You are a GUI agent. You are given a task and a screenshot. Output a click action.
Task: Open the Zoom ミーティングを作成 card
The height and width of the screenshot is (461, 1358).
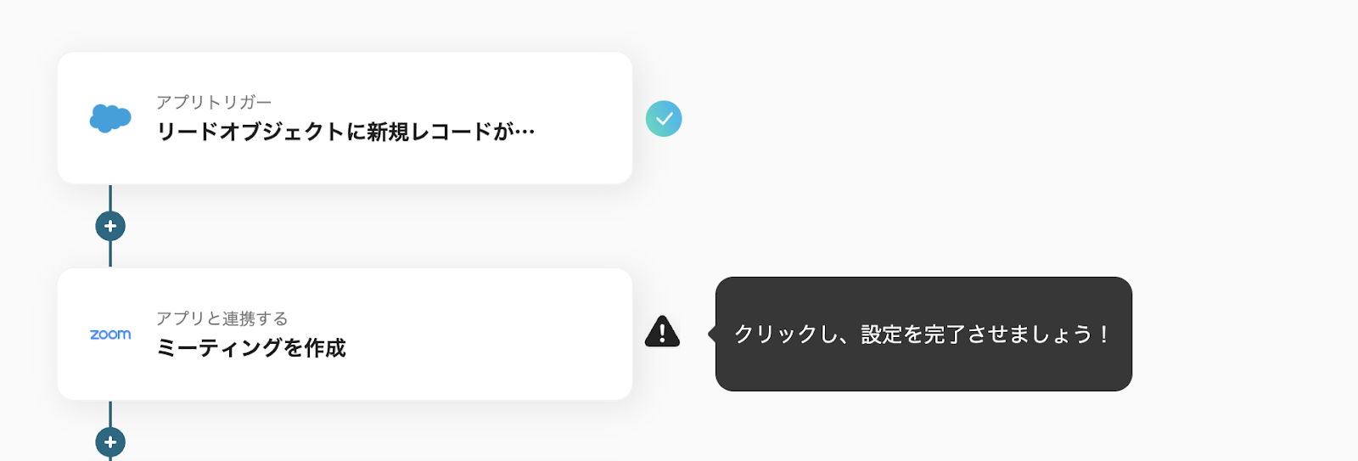pyautogui.click(x=345, y=335)
